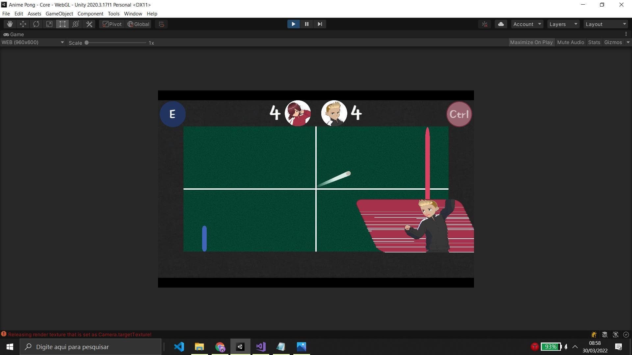632x355 pixels.
Task: Open the Window menu
Action: 133,14
